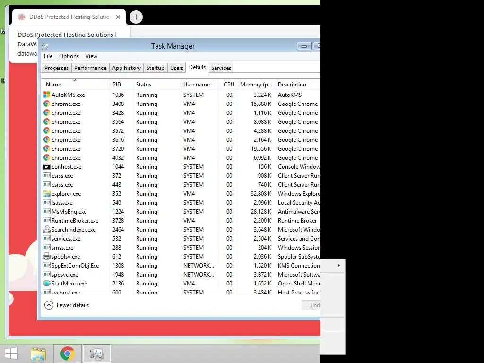Open the View menu

pyautogui.click(x=91, y=56)
